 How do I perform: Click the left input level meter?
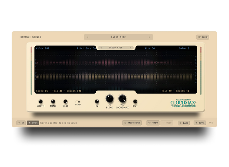(31, 71)
